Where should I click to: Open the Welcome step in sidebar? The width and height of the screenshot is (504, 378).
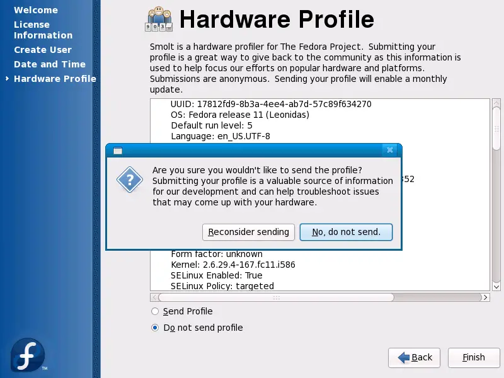tap(36, 10)
